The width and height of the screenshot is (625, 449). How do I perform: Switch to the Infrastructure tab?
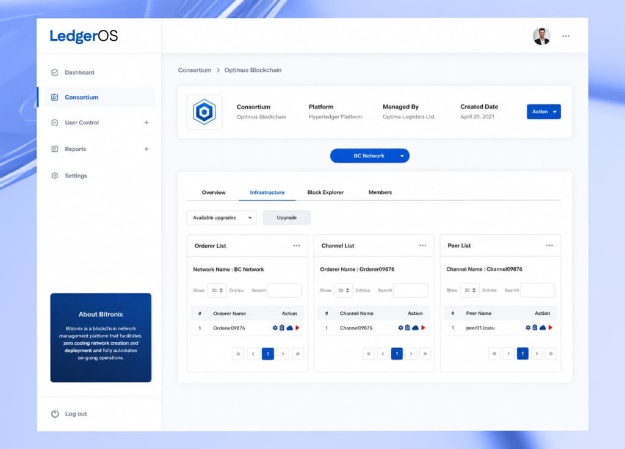[x=267, y=192]
